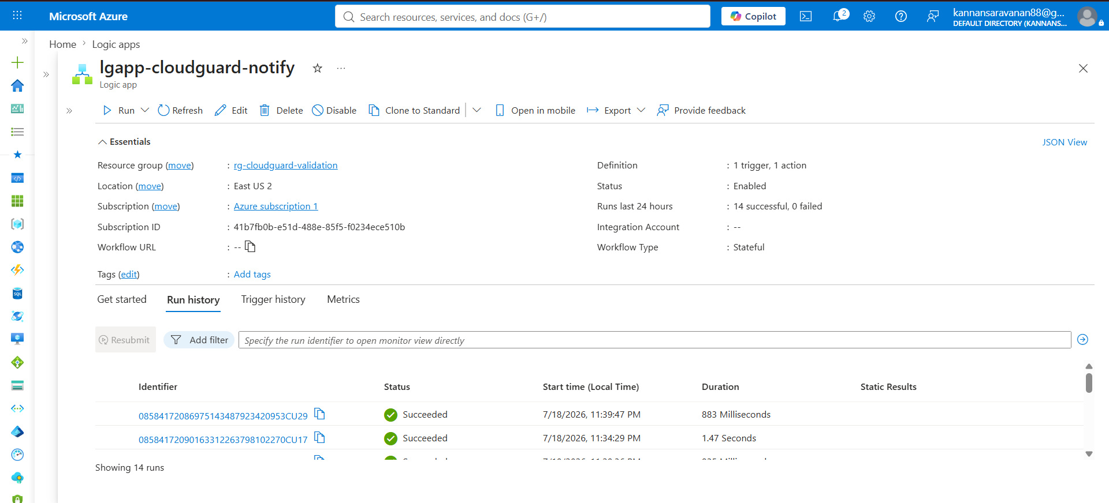Click the Add filter button
The image size is (1109, 503).
pos(199,340)
